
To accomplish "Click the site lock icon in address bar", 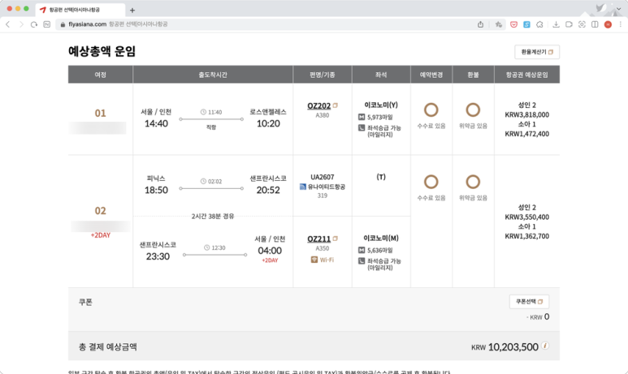I will coord(63,24).
